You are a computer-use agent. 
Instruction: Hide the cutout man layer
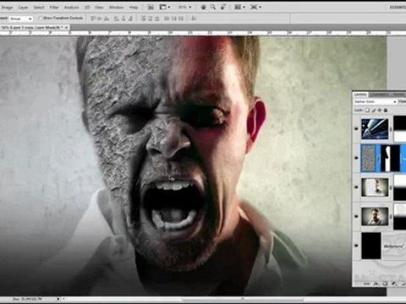click(356, 187)
